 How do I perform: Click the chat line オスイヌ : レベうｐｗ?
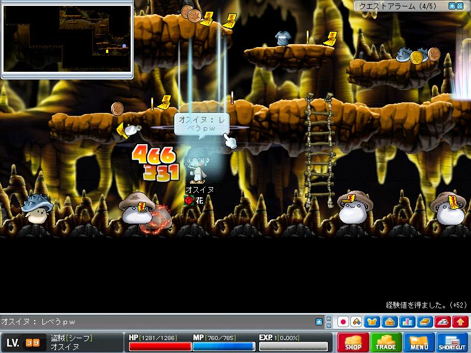(38, 322)
